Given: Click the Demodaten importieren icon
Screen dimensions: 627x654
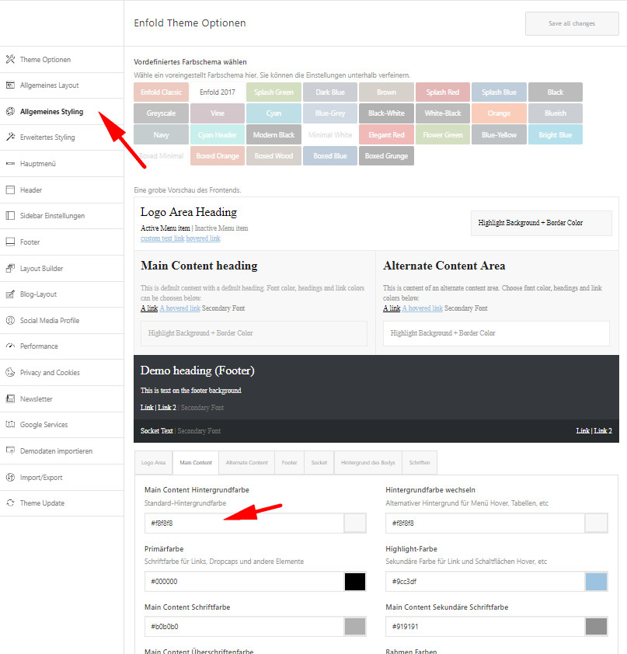Looking at the screenshot, I should click(10, 450).
